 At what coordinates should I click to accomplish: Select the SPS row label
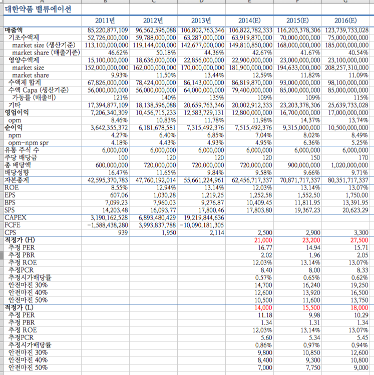click(x=10, y=210)
